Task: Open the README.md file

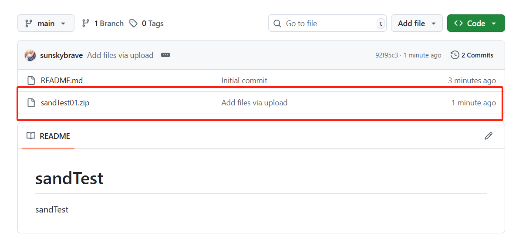Action: coord(62,81)
